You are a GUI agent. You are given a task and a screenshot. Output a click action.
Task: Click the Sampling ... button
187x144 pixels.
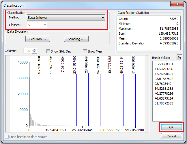pos(76,39)
